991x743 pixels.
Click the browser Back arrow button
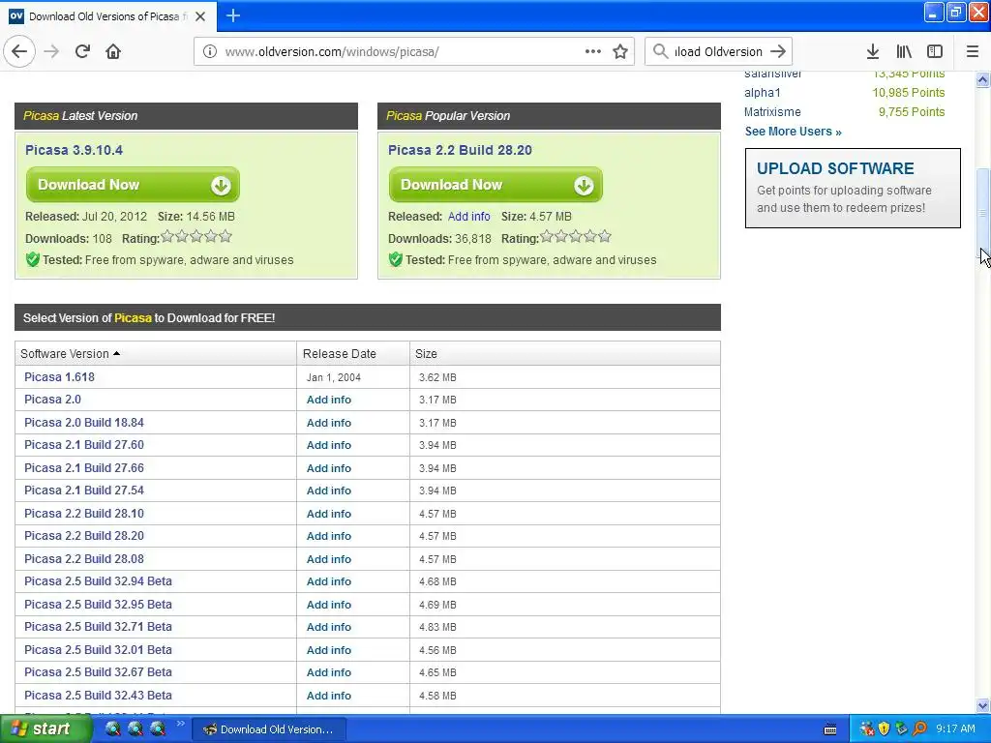click(x=19, y=51)
